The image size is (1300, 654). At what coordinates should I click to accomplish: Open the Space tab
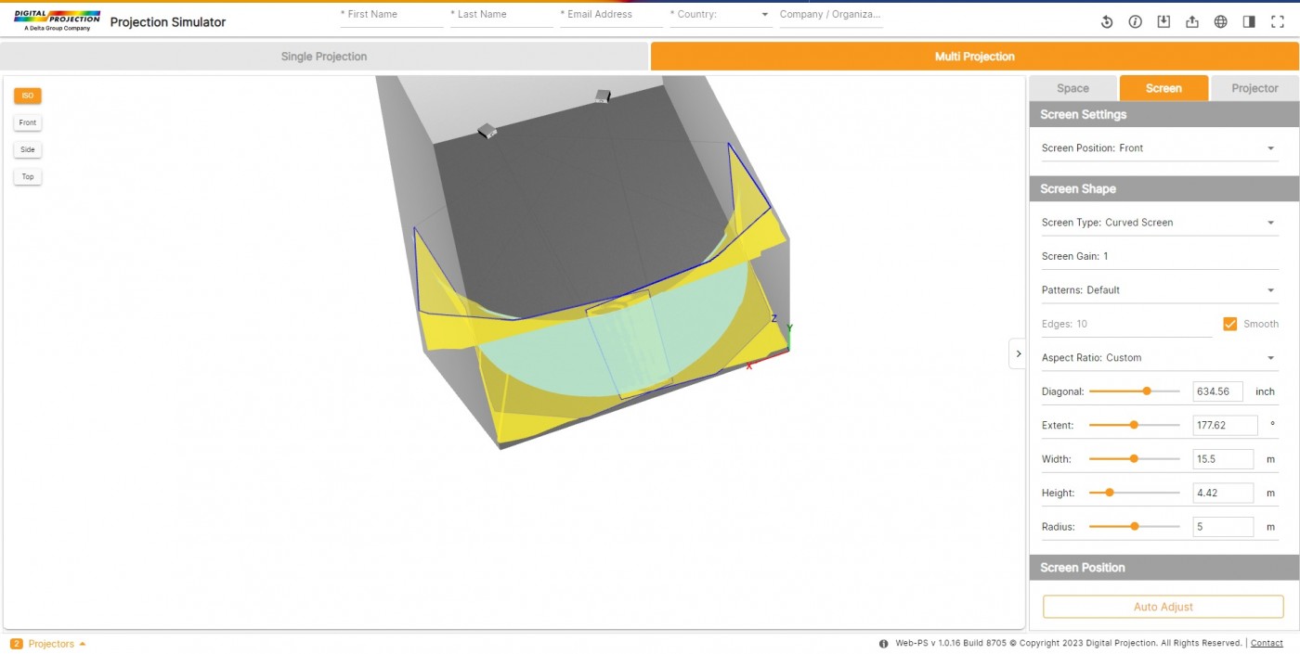click(1072, 88)
